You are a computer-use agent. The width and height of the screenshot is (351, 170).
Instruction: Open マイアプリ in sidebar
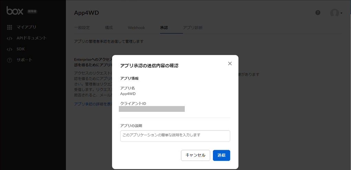coord(26,27)
